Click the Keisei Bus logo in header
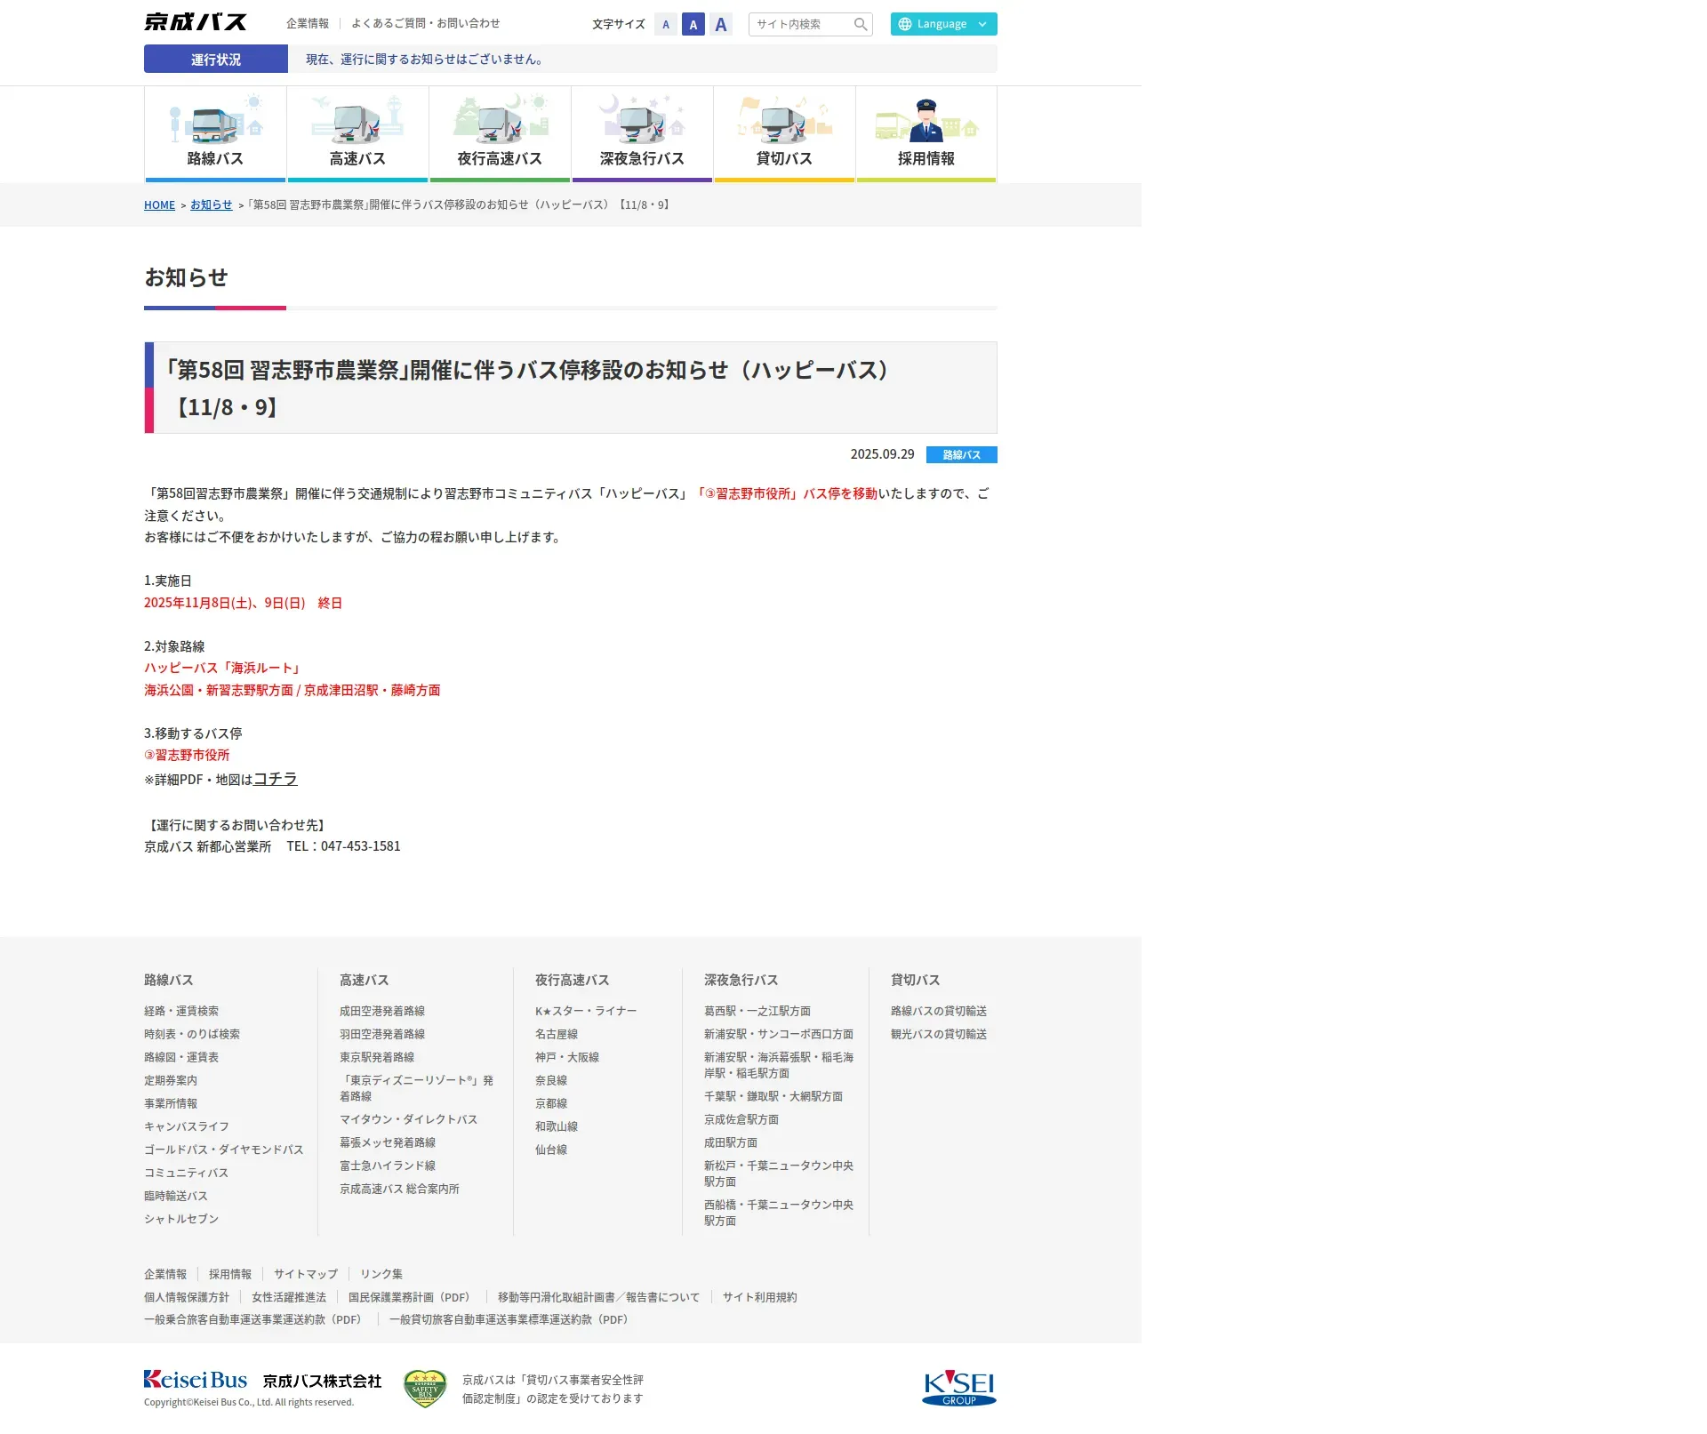Viewport: 1707px width, 1434px height. 196,22
